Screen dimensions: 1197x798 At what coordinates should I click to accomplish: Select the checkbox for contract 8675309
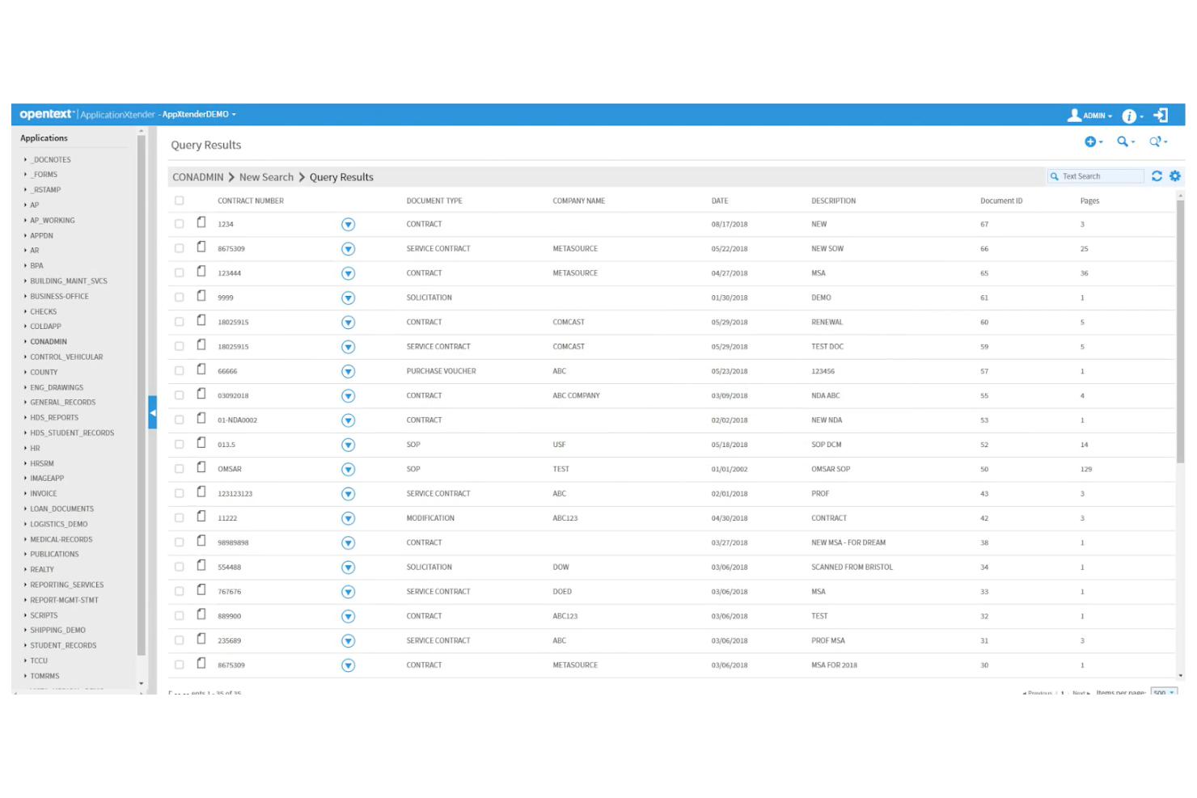click(180, 248)
